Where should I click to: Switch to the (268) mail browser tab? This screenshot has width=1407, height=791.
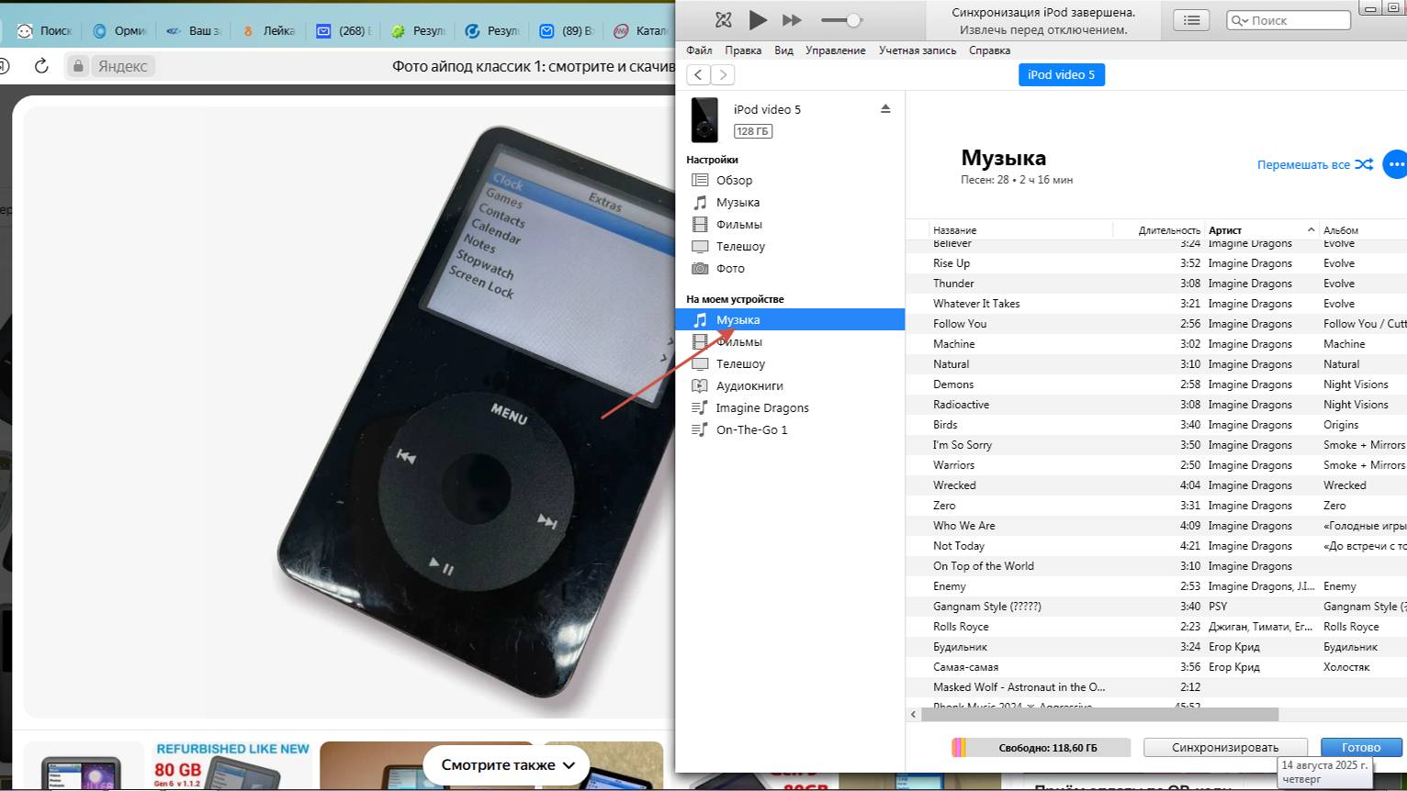pyautogui.click(x=343, y=30)
